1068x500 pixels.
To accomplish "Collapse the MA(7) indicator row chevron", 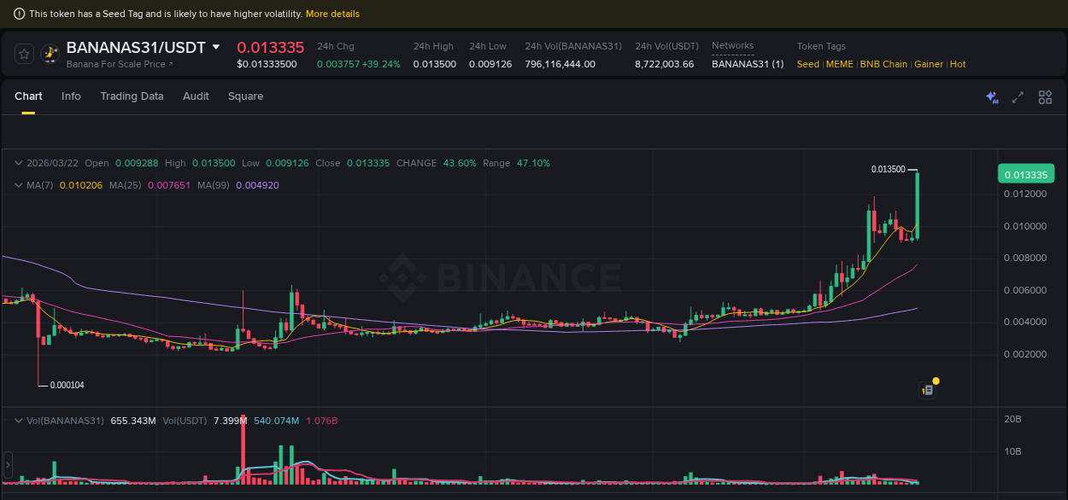I will 17,184.
